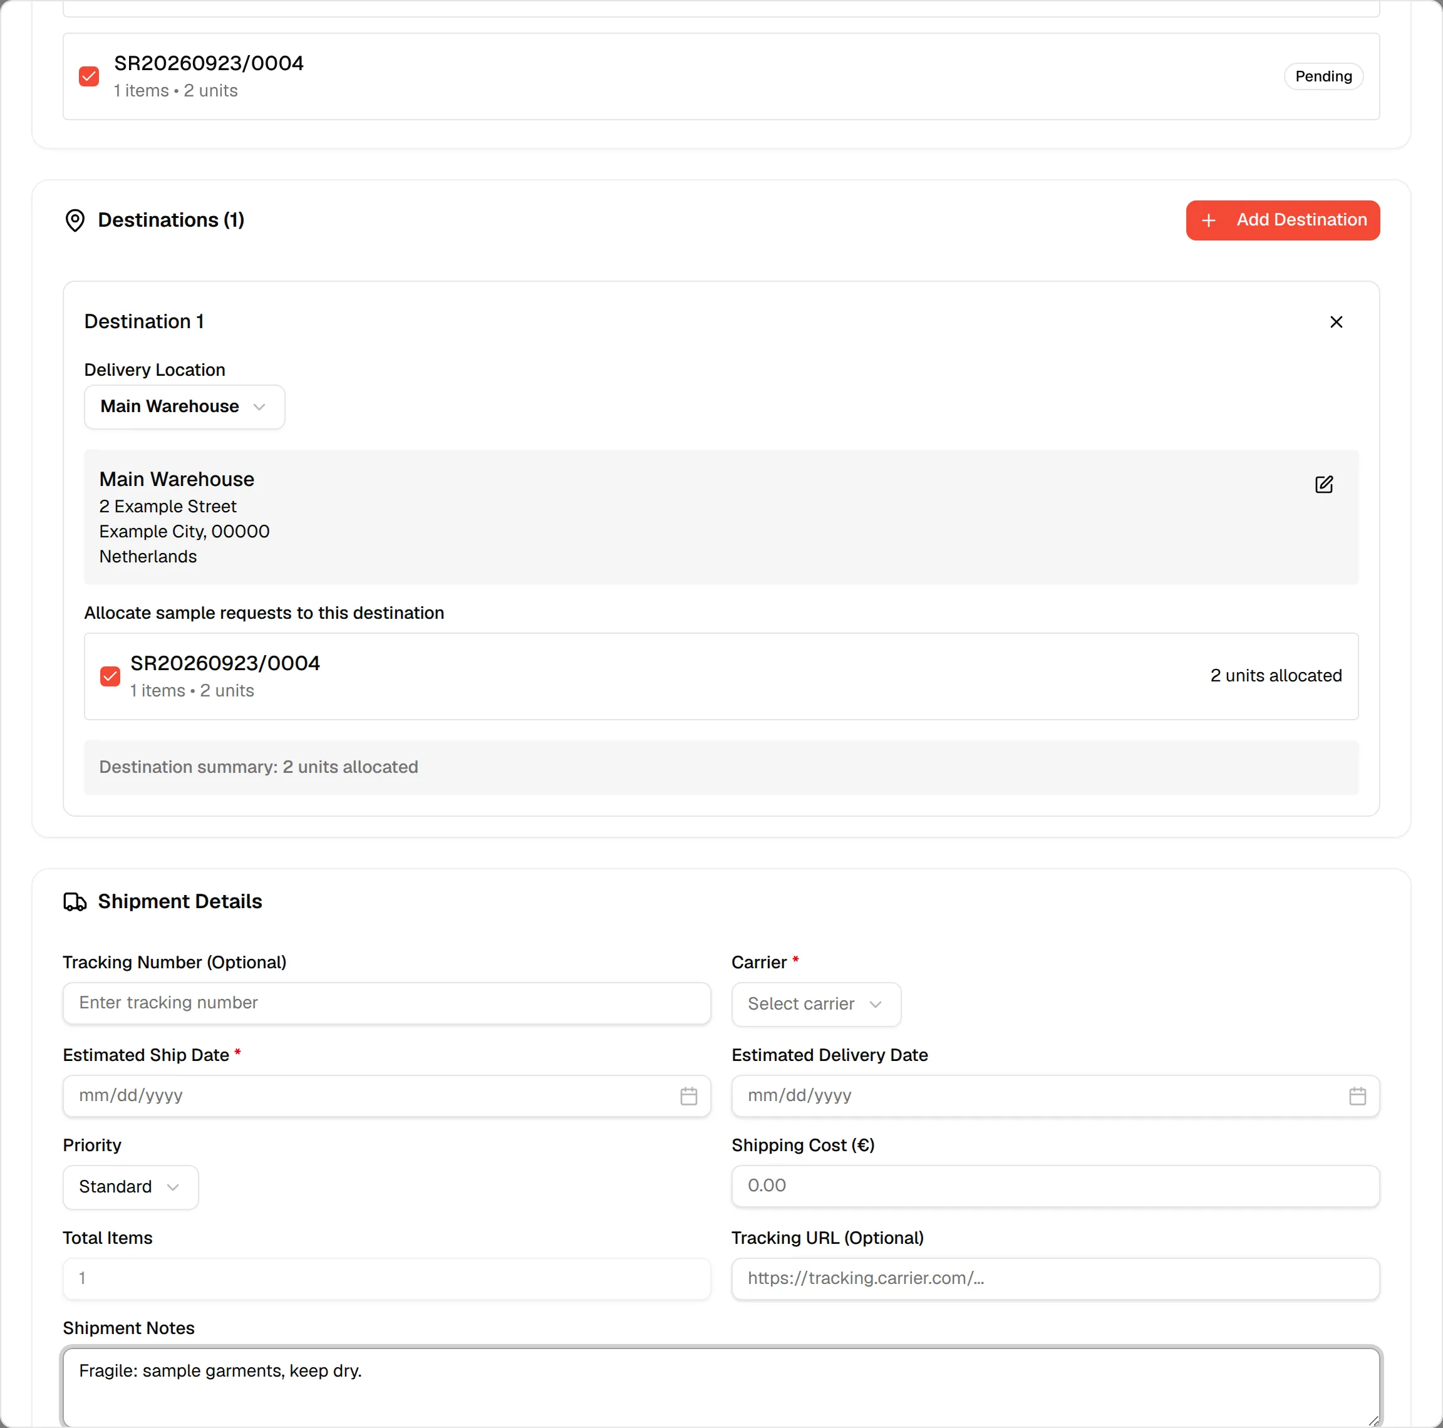Open the Select carrier dropdown
The width and height of the screenshot is (1443, 1428).
tap(815, 1005)
